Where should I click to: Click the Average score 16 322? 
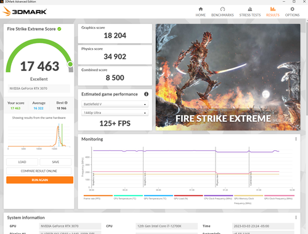(x=38, y=108)
